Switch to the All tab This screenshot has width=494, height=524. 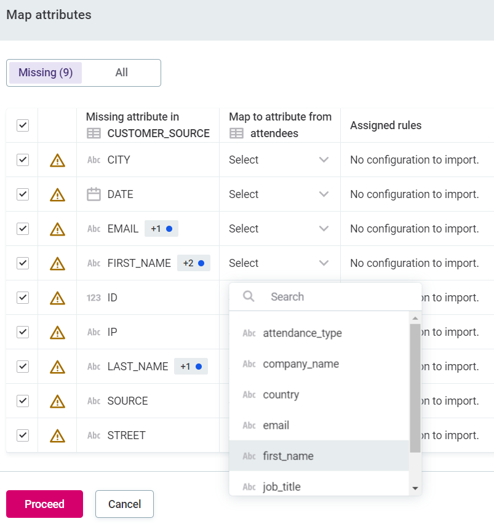click(x=121, y=73)
